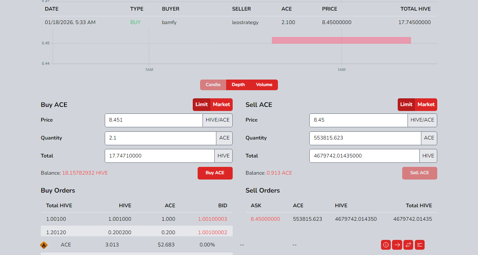Switch chart to Depth view
The image size is (478, 255).
(x=238, y=85)
